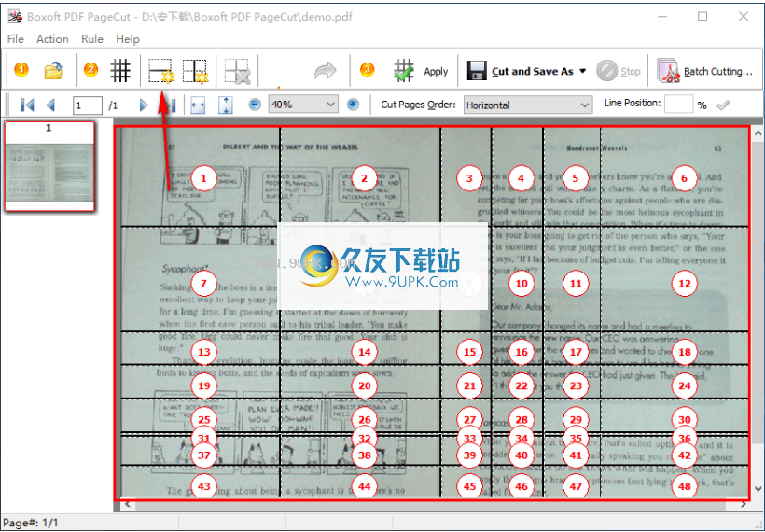
Task: Click horizontal scrollbar right arrow
Action: [x=743, y=504]
